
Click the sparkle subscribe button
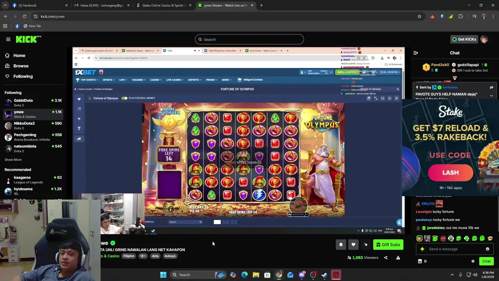coord(366,245)
